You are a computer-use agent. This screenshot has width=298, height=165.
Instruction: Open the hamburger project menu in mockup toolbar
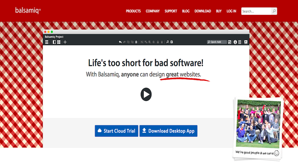click(47, 42)
